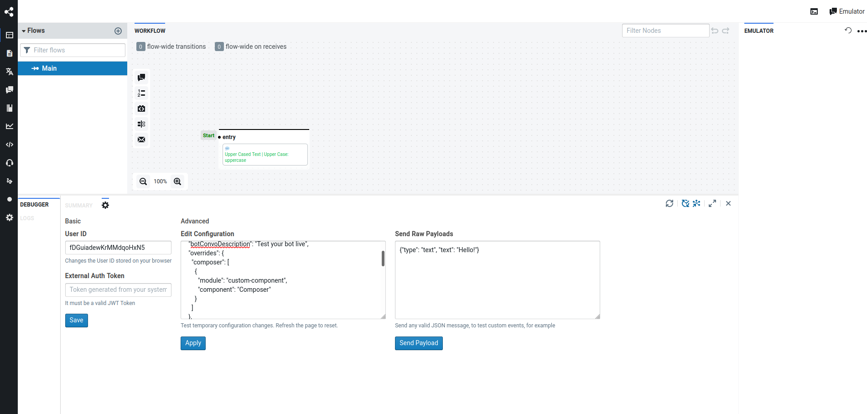
Task: Select the Split/Router node tool
Action: [141, 124]
